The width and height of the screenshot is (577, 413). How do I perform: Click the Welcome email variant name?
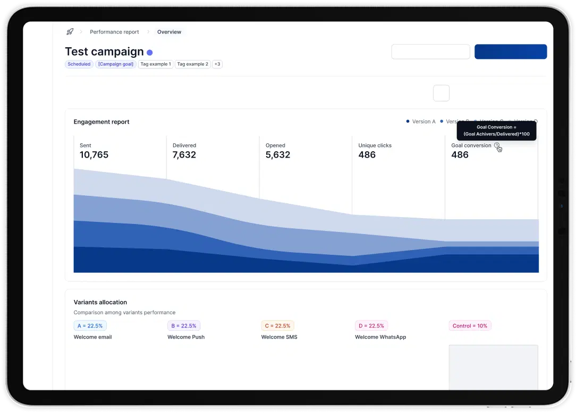point(93,337)
